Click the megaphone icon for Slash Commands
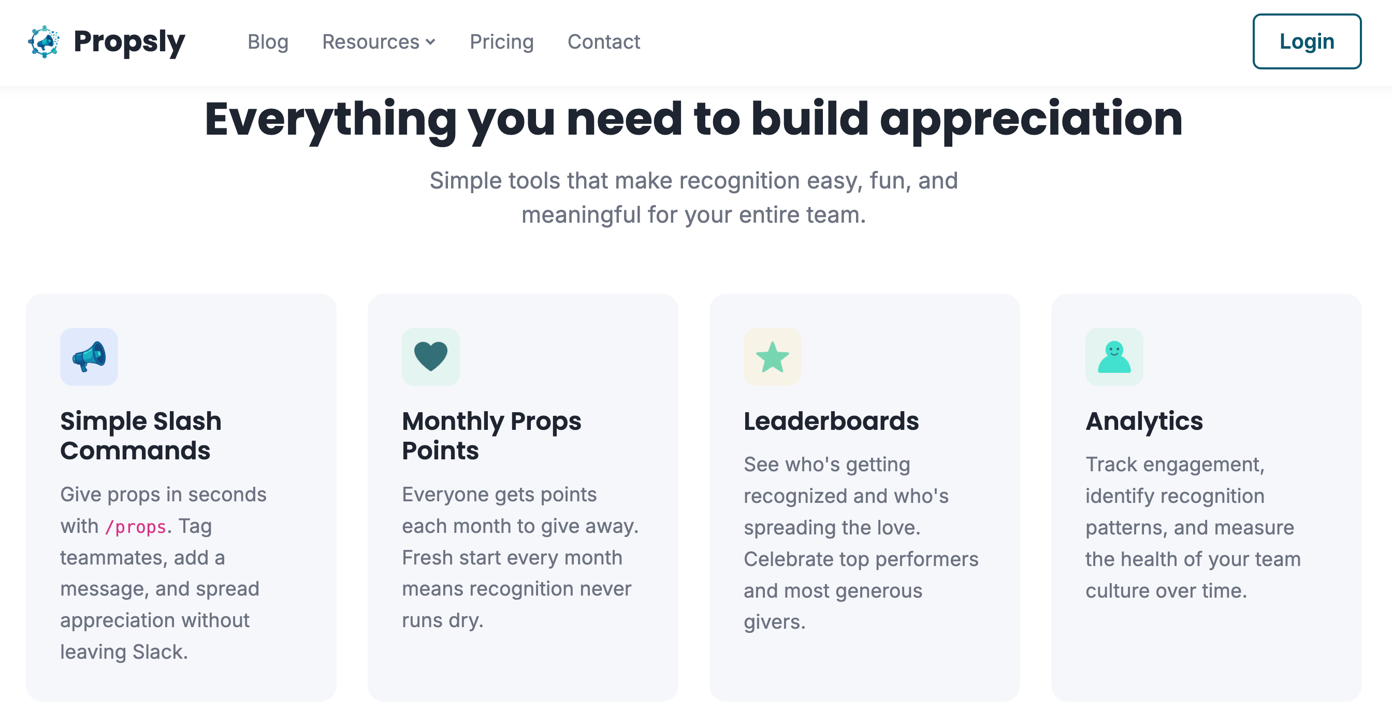This screenshot has width=1392, height=724. click(x=89, y=357)
